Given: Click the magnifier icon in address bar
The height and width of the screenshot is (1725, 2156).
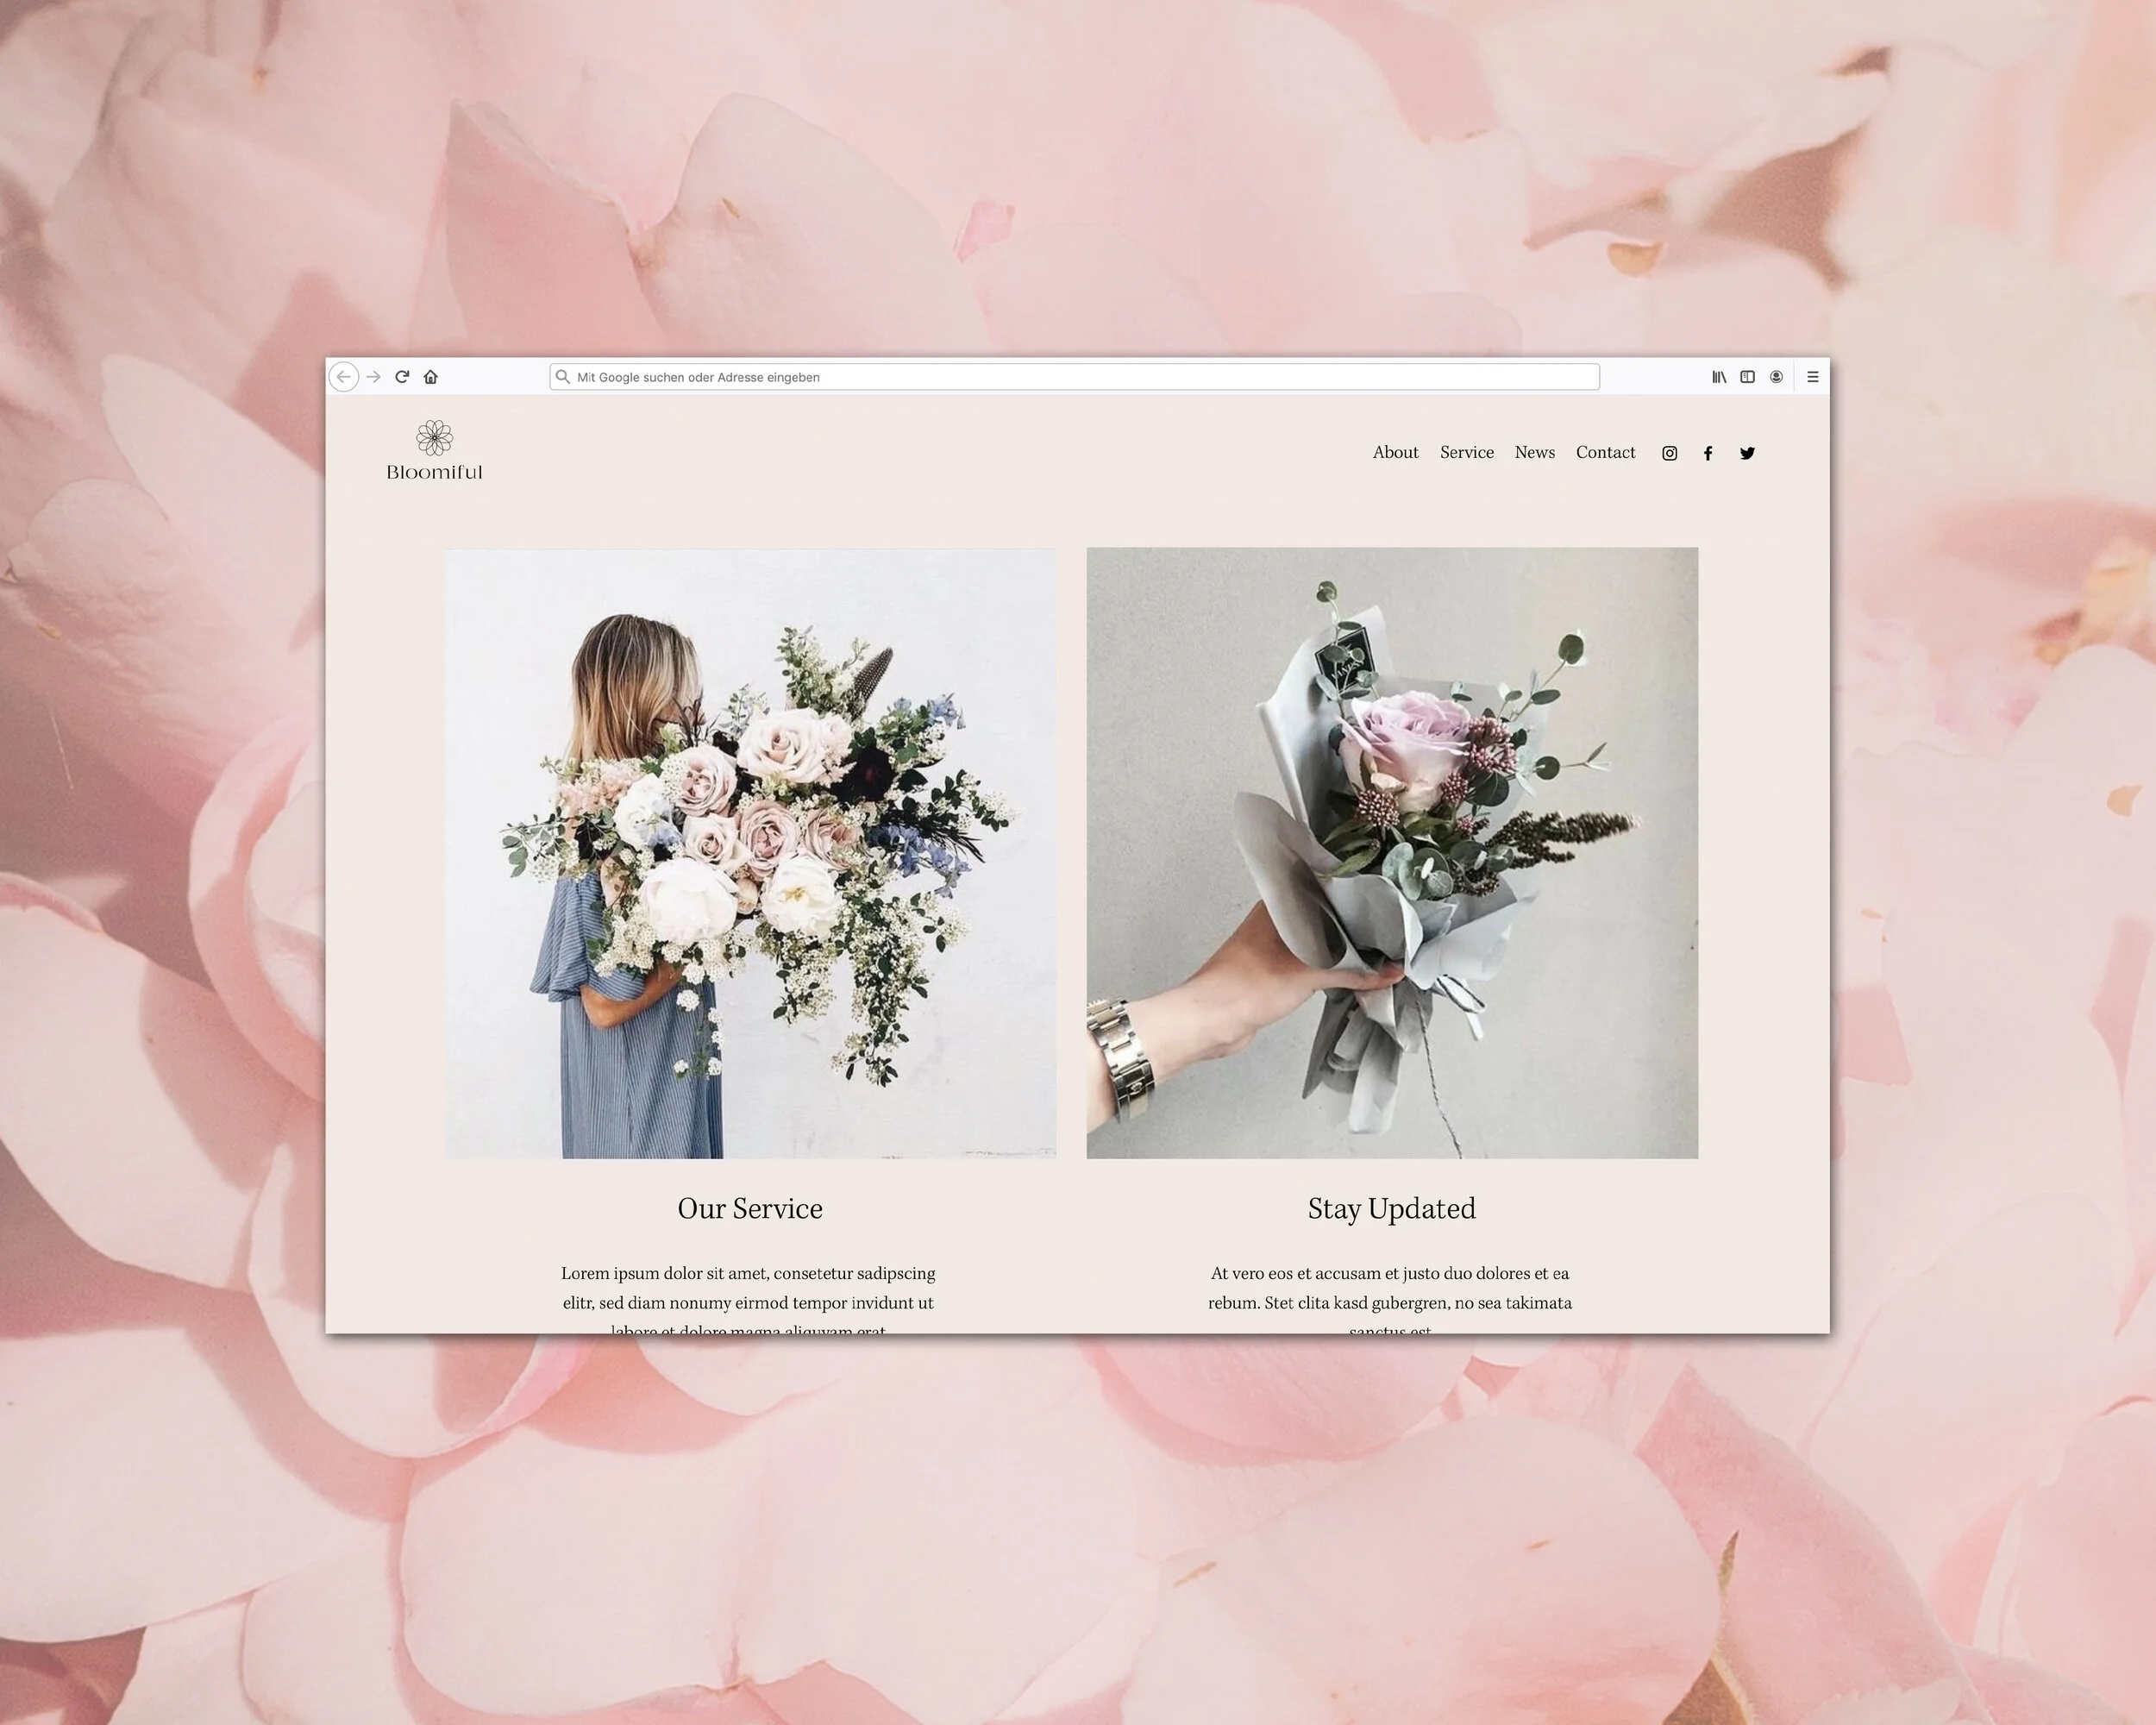Looking at the screenshot, I should [x=563, y=377].
